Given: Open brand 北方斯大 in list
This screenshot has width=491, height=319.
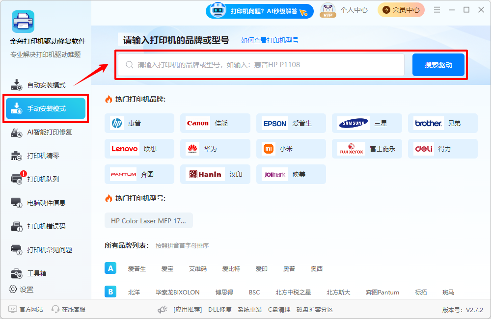Looking at the screenshot, I should [338, 292].
